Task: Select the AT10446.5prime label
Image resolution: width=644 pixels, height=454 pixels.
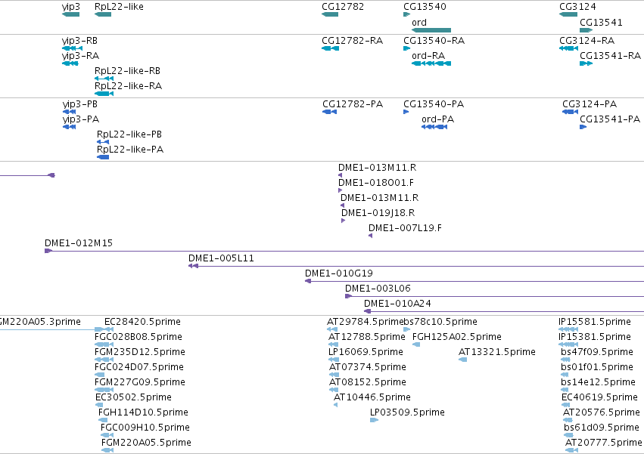Action: tap(372, 397)
